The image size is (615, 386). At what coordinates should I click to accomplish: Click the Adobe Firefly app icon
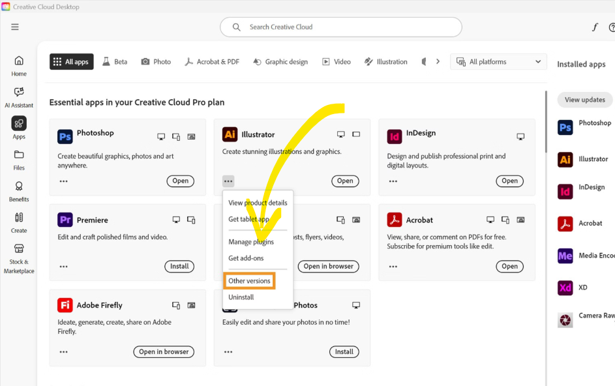[x=65, y=304]
